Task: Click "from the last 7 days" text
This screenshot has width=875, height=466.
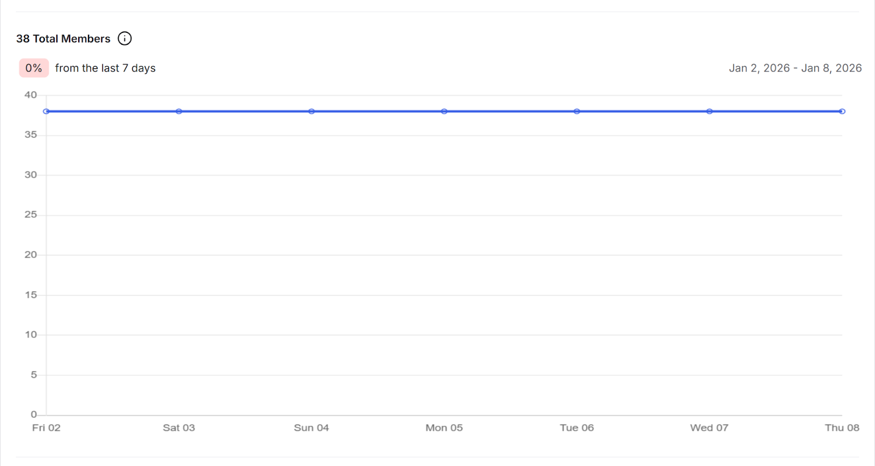Action: [106, 68]
